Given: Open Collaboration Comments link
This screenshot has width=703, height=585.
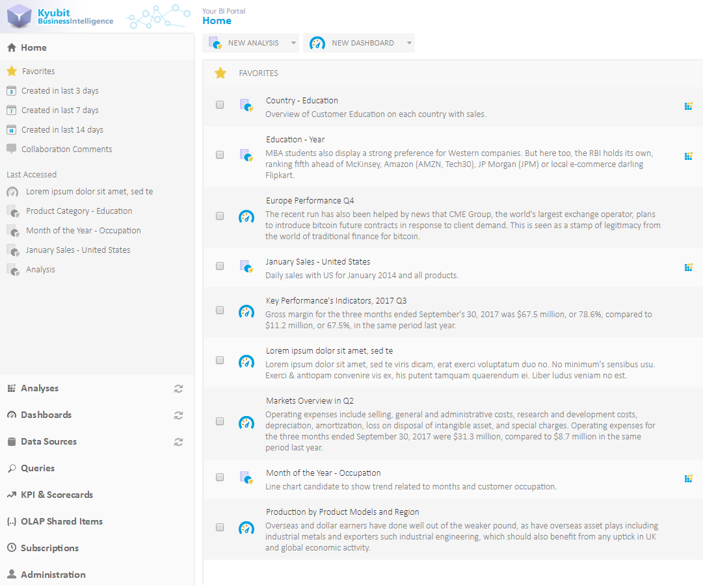Looking at the screenshot, I should (x=67, y=149).
